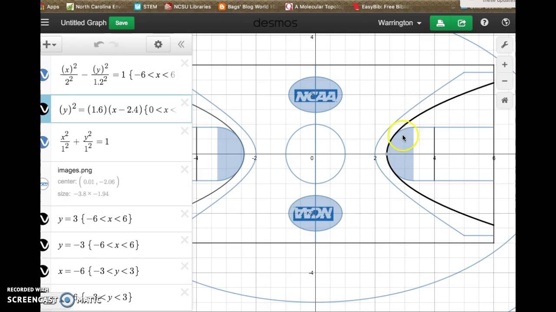Edit the image size value
The image size is (556, 312).
click(91, 194)
